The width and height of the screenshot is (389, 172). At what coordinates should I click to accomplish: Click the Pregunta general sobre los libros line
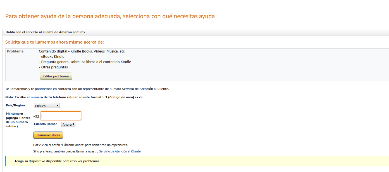85,62
